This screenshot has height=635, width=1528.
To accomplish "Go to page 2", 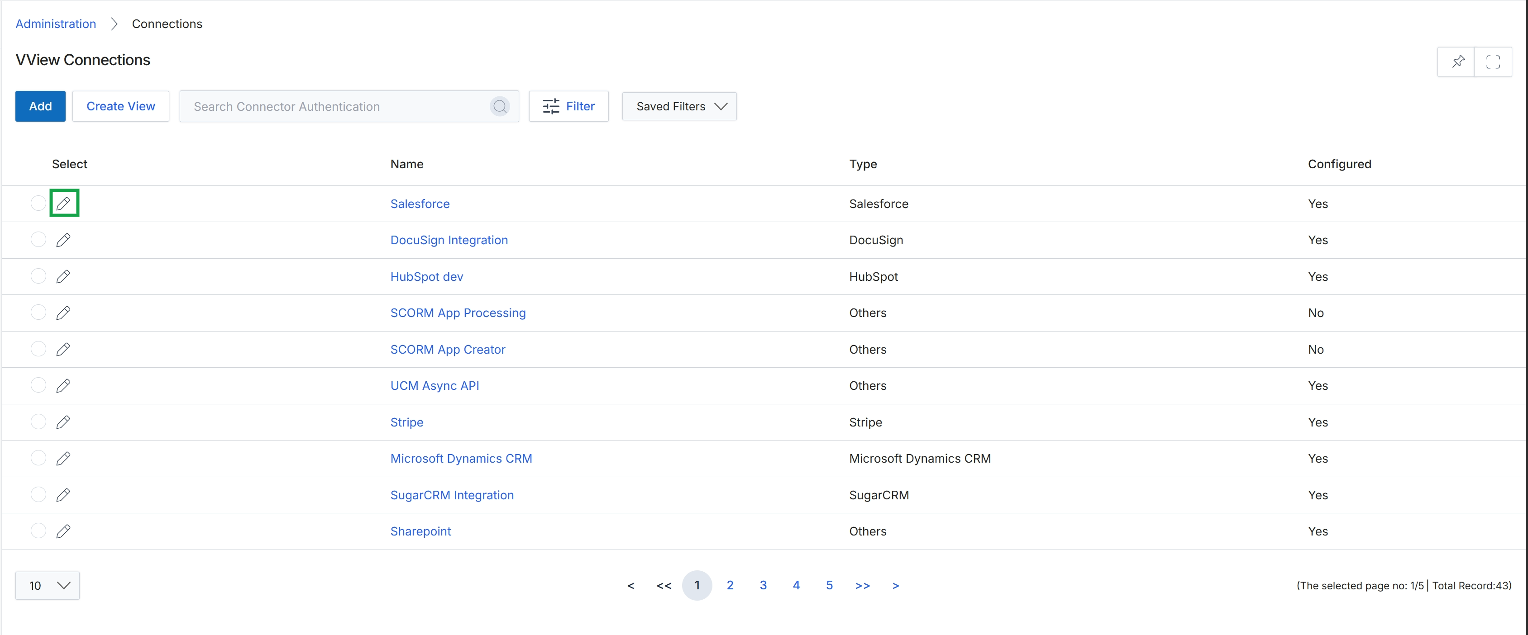I will [x=730, y=585].
